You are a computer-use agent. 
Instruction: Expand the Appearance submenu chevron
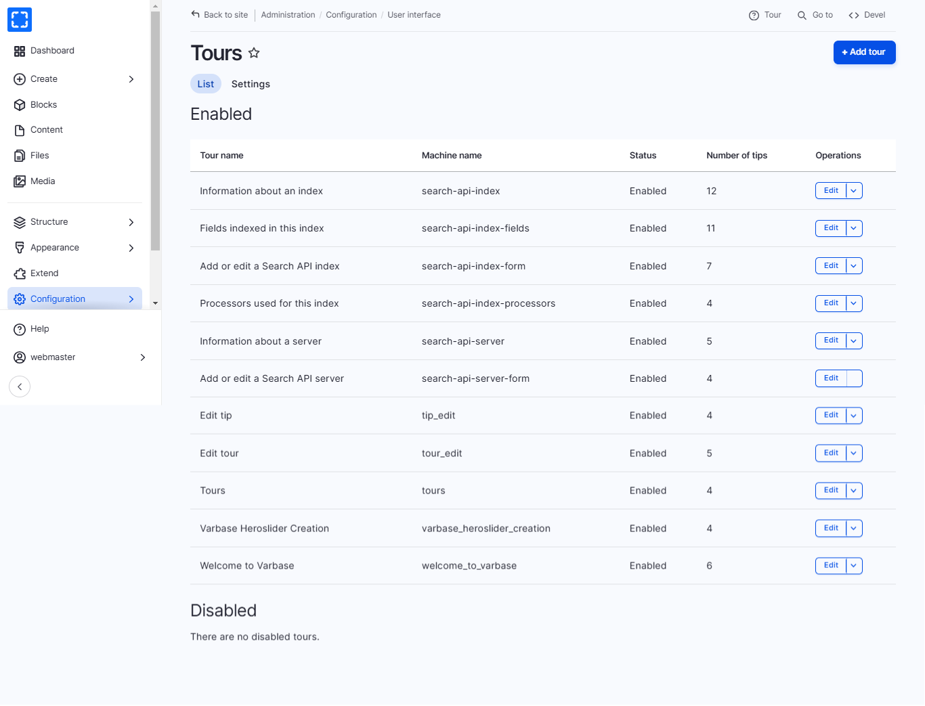tap(131, 248)
